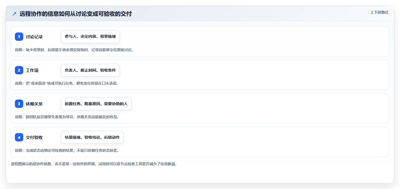Select the 讨论记录 step title
This screenshot has height=189, width=400.
[x=34, y=37]
